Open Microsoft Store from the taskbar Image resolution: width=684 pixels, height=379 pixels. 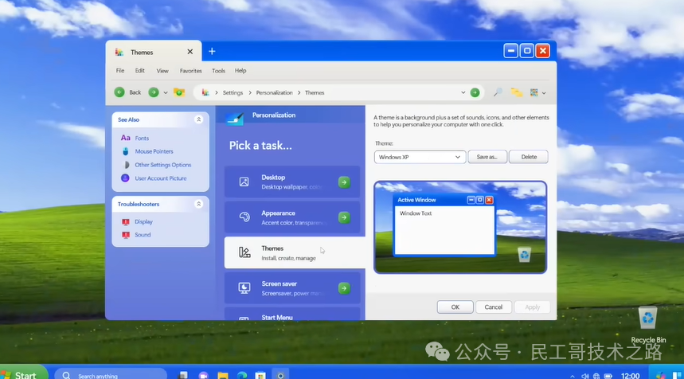(x=260, y=375)
